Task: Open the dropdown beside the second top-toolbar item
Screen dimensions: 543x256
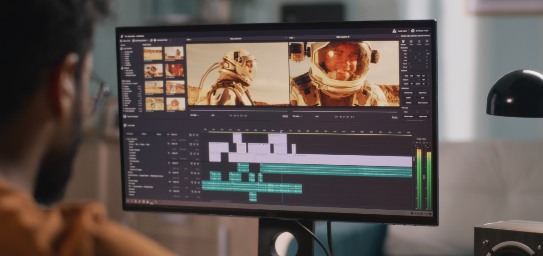Action: 148,40
